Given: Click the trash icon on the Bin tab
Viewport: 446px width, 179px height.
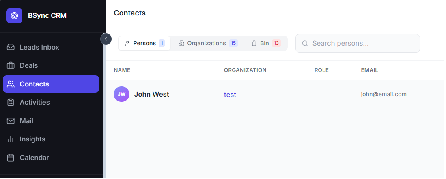Looking at the screenshot, I should click(x=254, y=43).
